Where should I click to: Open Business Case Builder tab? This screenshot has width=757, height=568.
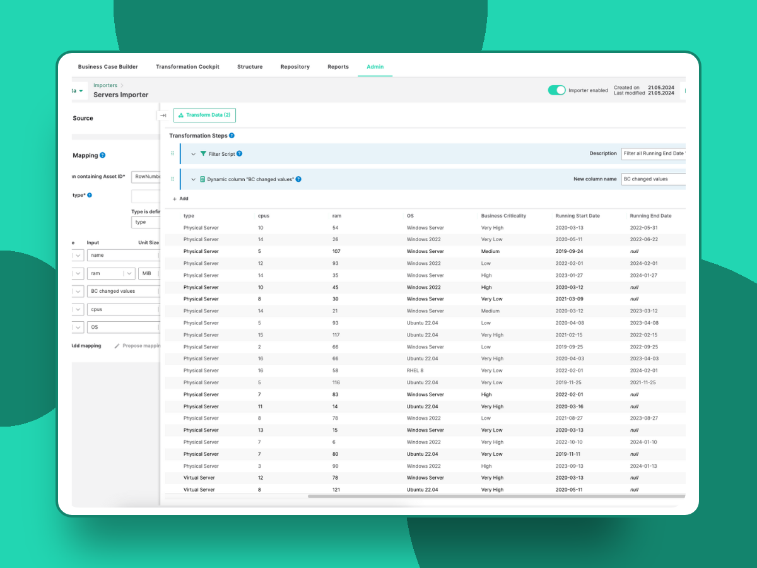tap(108, 67)
